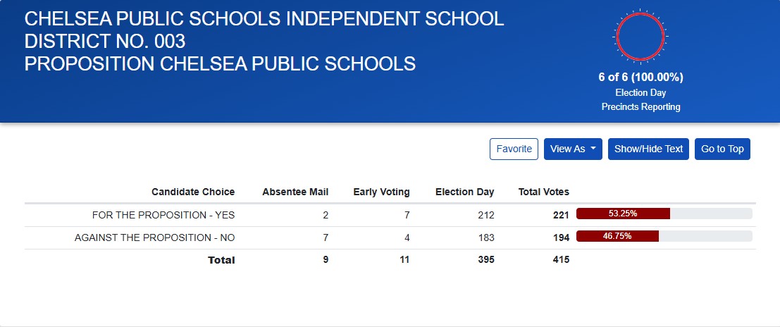Click the 221 total votes for YES
The width and height of the screenshot is (780, 327).
point(561,215)
